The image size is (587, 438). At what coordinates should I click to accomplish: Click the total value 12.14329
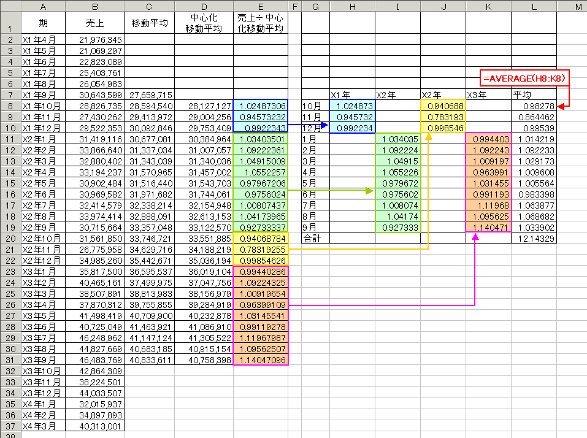coord(534,237)
